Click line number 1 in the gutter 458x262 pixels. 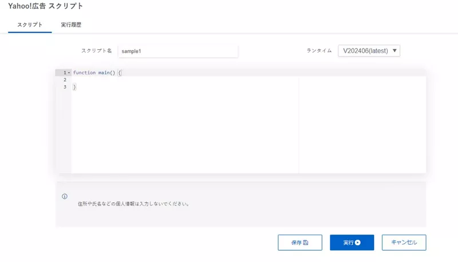coord(65,73)
